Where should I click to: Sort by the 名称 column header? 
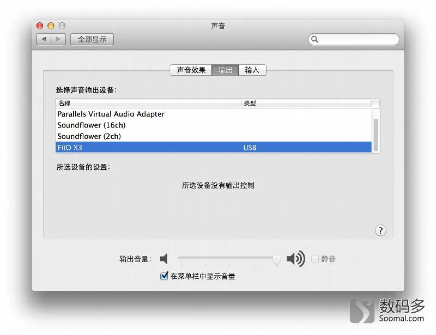tap(148, 103)
